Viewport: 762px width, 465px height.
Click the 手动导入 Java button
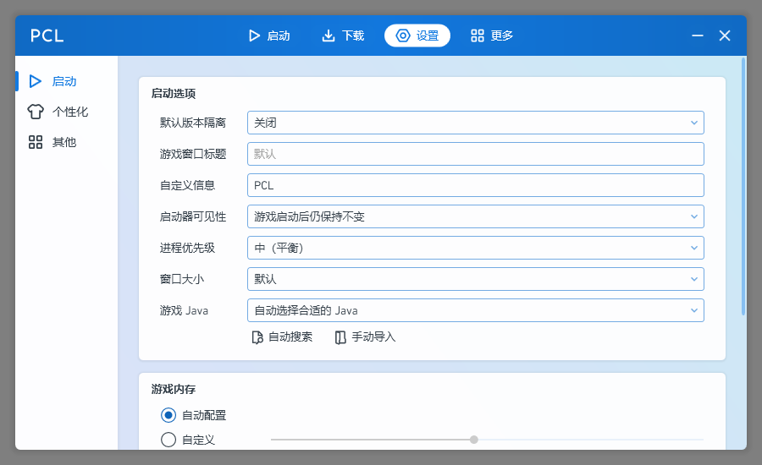click(x=366, y=336)
